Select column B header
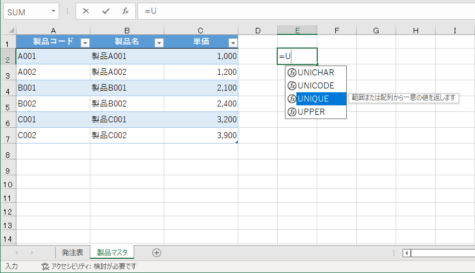 [127, 30]
